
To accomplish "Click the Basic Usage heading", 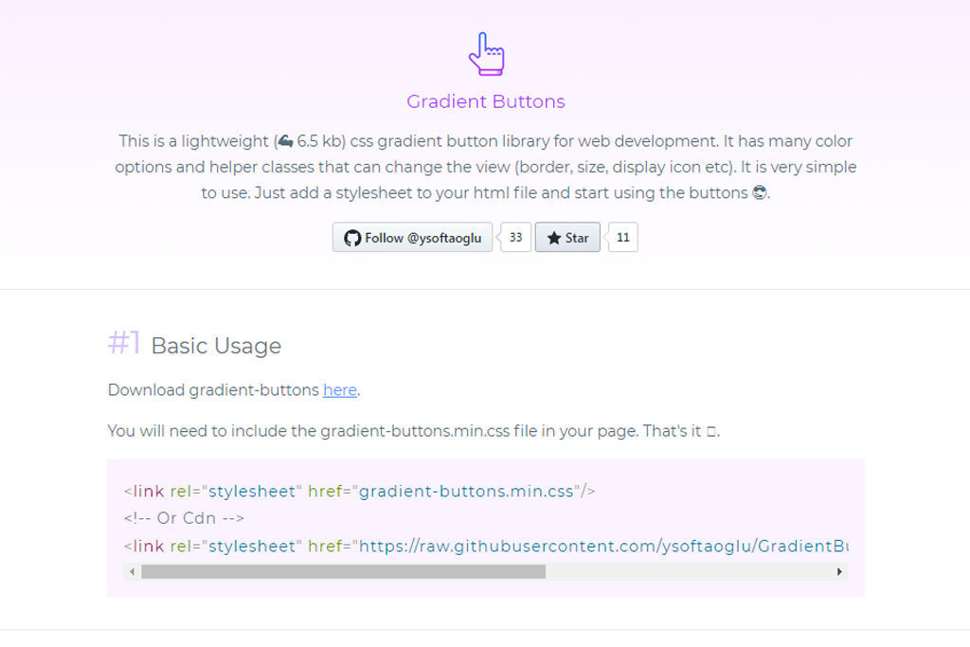I will coord(216,346).
